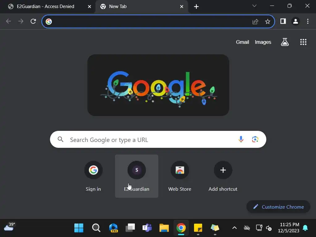Open Sticky Notes from taskbar
This screenshot has width=316, height=237.
point(198,228)
